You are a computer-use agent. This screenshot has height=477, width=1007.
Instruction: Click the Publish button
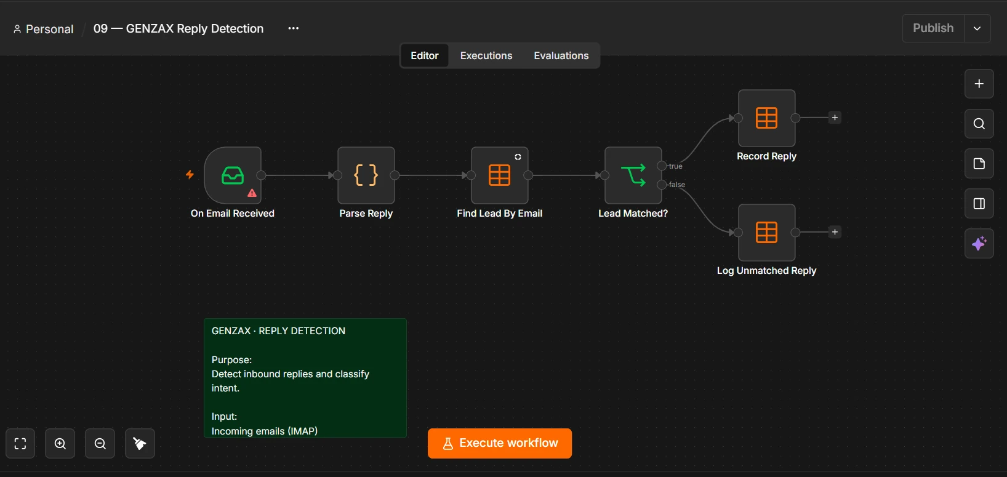933,28
